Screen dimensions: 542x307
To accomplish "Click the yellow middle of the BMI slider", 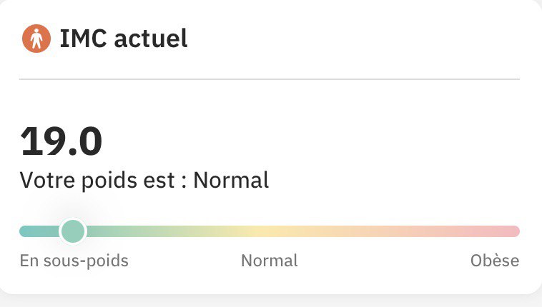I will 256,231.
